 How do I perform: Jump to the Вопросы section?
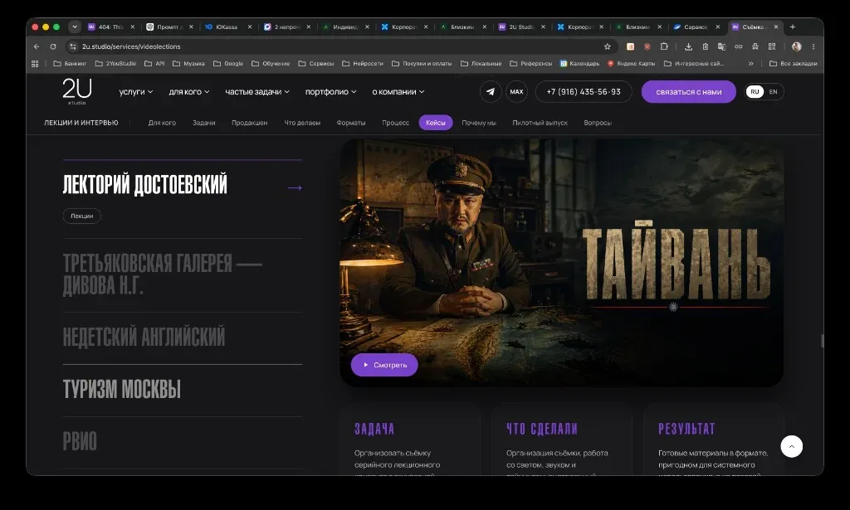click(x=598, y=123)
